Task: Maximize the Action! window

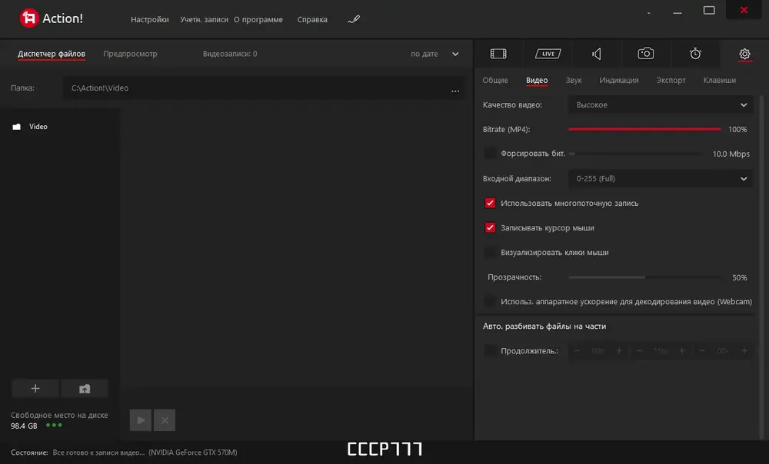Action: pos(709,10)
